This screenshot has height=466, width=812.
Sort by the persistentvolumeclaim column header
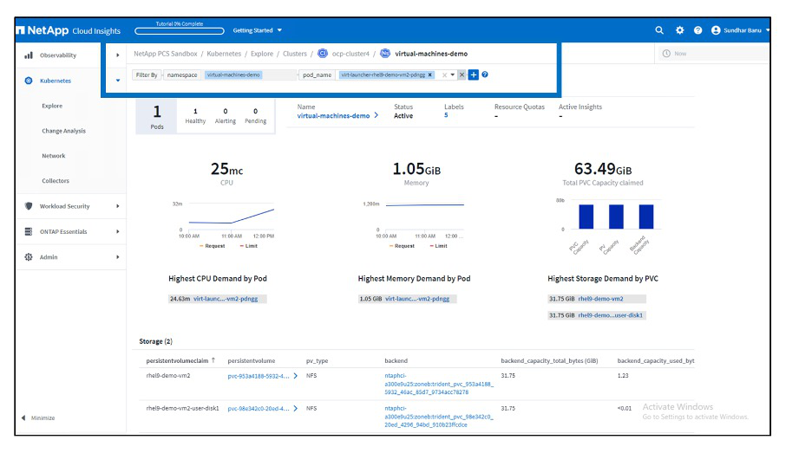tap(177, 360)
